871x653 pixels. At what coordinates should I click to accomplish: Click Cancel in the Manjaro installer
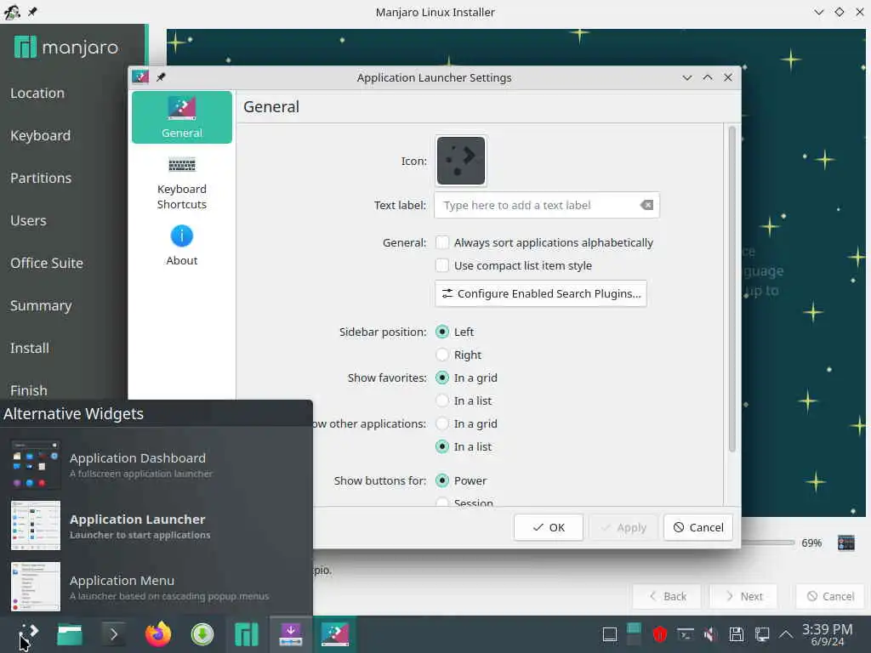(830, 596)
